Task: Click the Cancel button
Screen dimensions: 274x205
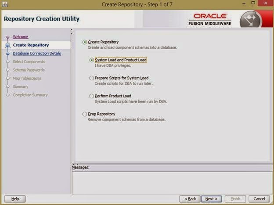Action: pyautogui.click(x=259, y=199)
